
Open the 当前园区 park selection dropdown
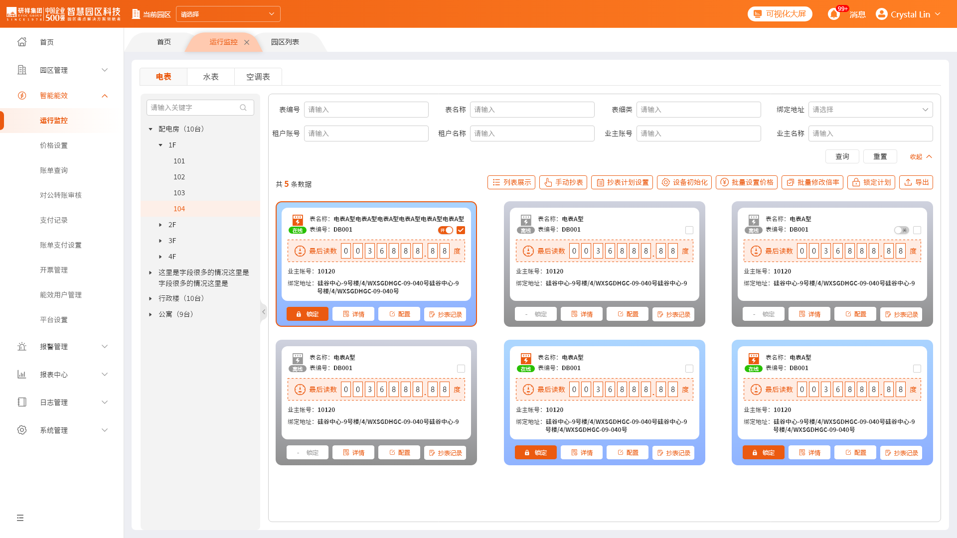point(228,14)
